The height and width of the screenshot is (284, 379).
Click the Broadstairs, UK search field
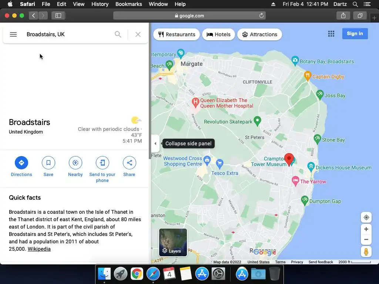coord(68,34)
